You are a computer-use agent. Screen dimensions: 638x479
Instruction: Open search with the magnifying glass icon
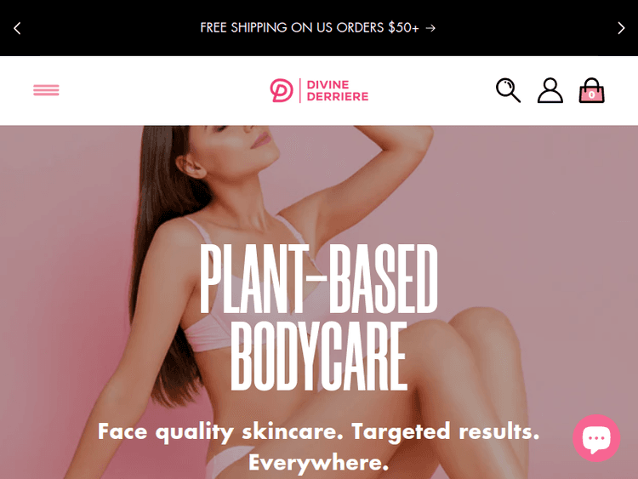[x=508, y=90]
